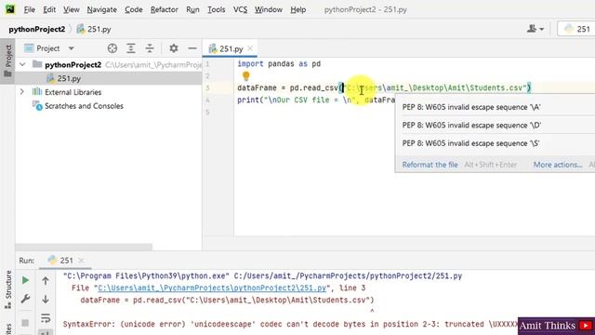The width and height of the screenshot is (595, 335).
Task: Open the user account dropdown
Action: [535, 29]
